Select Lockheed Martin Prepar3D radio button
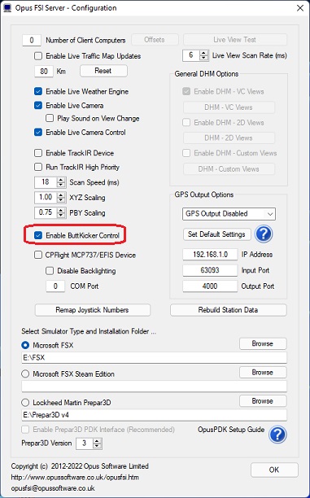This screenshot has width=310, height=498. click(25, 403)
